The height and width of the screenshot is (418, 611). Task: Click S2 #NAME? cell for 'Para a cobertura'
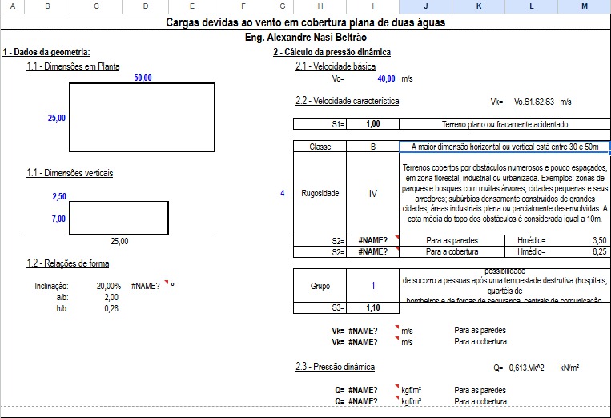point(373,251)
